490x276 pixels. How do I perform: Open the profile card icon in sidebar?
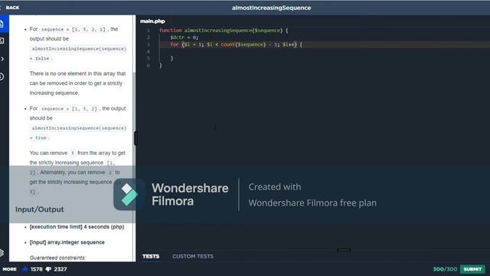pos(2,41)
